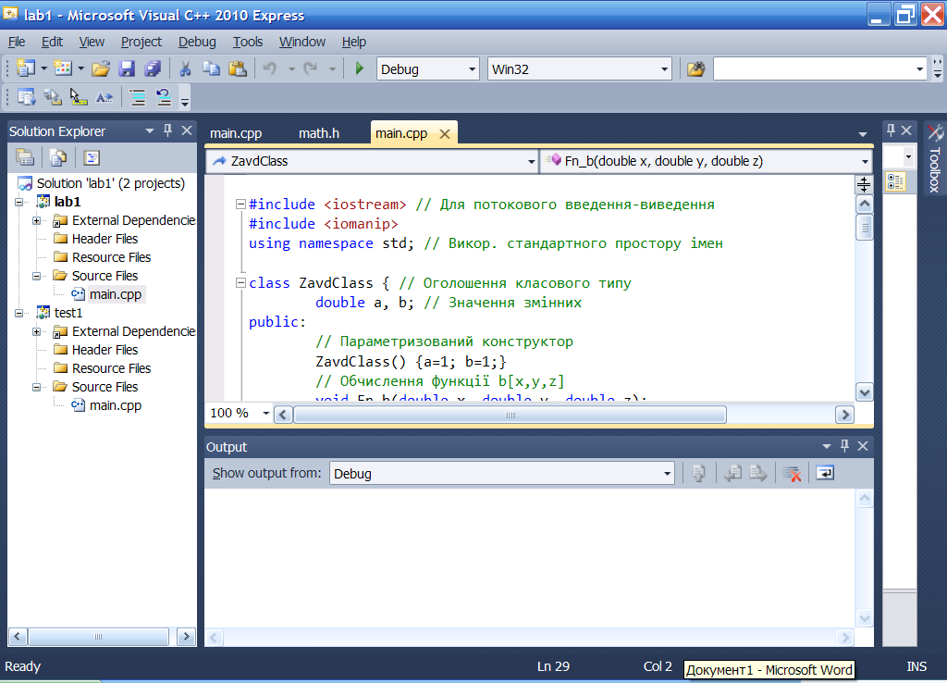Close the active main.cpp tab
Image resolution: width=947 pixels, height=683 pixels.
pyautogui.click(x=445, y=133)
